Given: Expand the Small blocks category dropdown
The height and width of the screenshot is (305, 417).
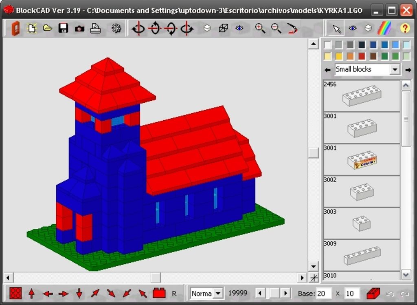Looking at the screenshot, I should pyautogui.click(x=394, y=70).
